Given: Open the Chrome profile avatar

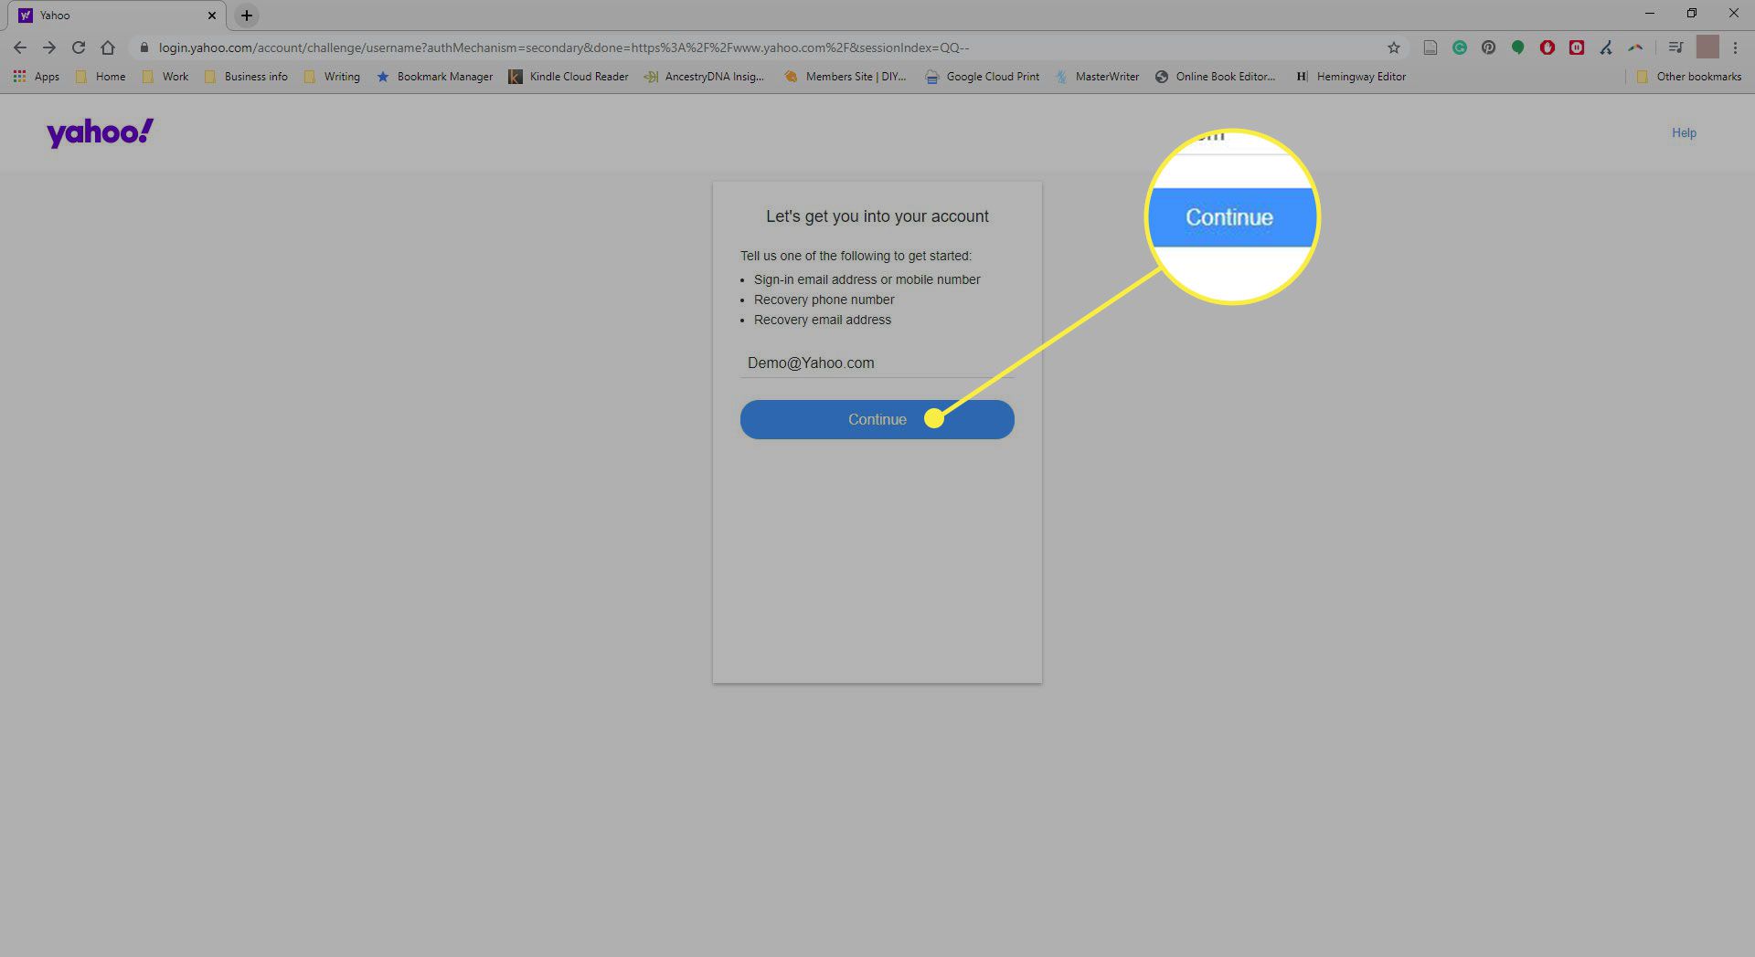Looking at the screenshot, I should click(x=1707, y=47).
